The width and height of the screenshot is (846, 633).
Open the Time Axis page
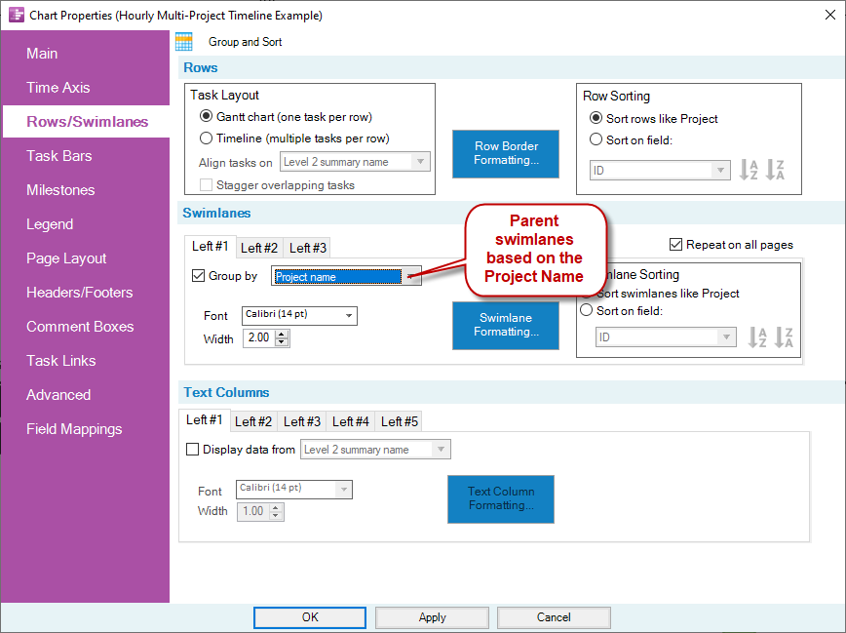(58, 88)
